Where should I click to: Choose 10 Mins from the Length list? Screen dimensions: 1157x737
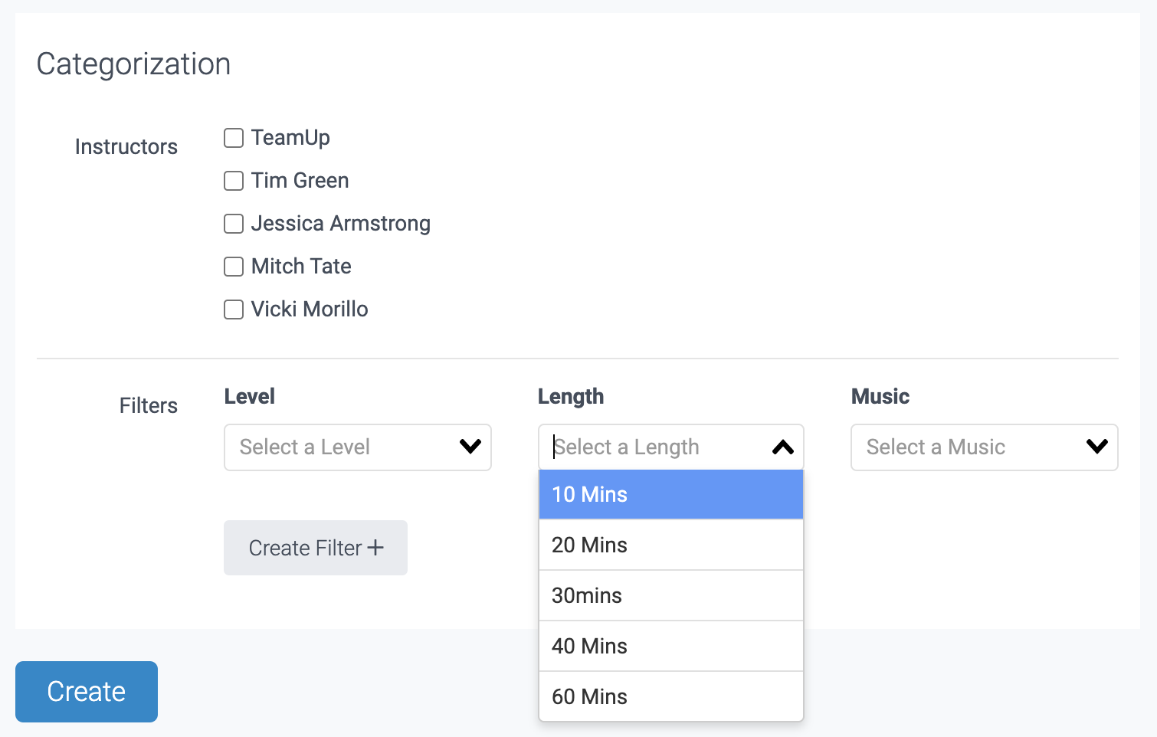[670, 494]
